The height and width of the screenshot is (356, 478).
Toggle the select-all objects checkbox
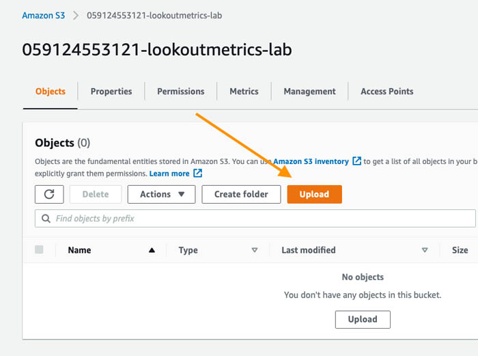pos(39,249)
